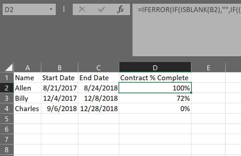The height and width of the screenshot is (156, 241).
Task: Select Charles' end date 12/28/2018 cell
Action: coord(98,109)
